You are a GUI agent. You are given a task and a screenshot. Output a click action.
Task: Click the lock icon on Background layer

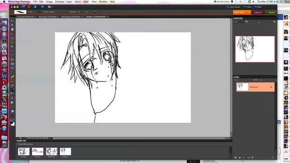(x=271, y=87)
